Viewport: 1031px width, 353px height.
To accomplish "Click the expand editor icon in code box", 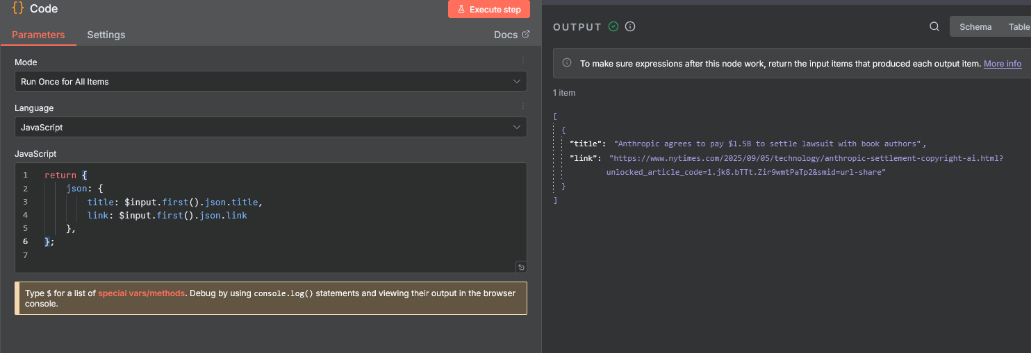I will [521, 267].
